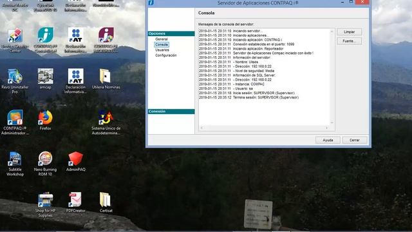Click 'Mensajes de la consola del servidor' label
The width and height of the screenshot is (412, 232).
[x=226, y=24]
